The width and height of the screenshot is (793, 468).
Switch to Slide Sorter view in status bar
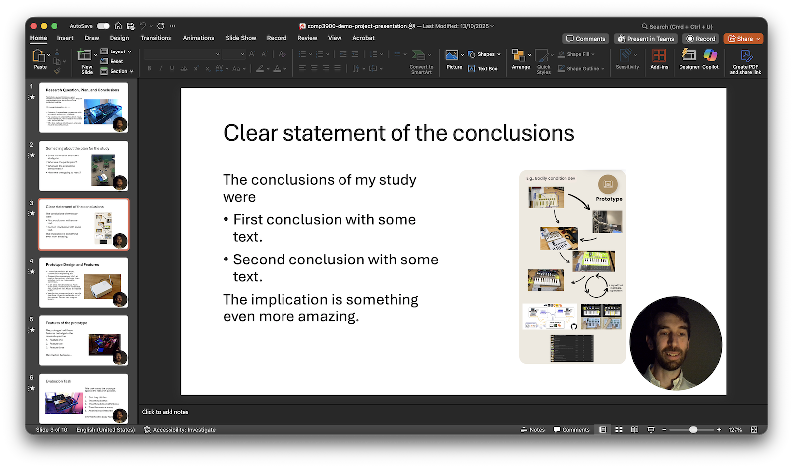click(619, 429)
